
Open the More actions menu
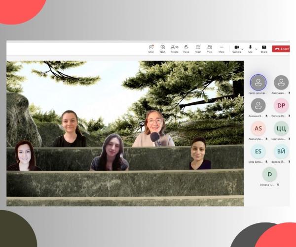point(222,49)
